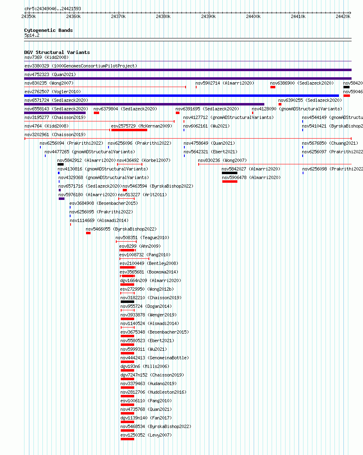Viewport: 363px width, 455px height.
Task: Select the nsv3195277 (Chaisson2019) label
Action: [55, 117]
